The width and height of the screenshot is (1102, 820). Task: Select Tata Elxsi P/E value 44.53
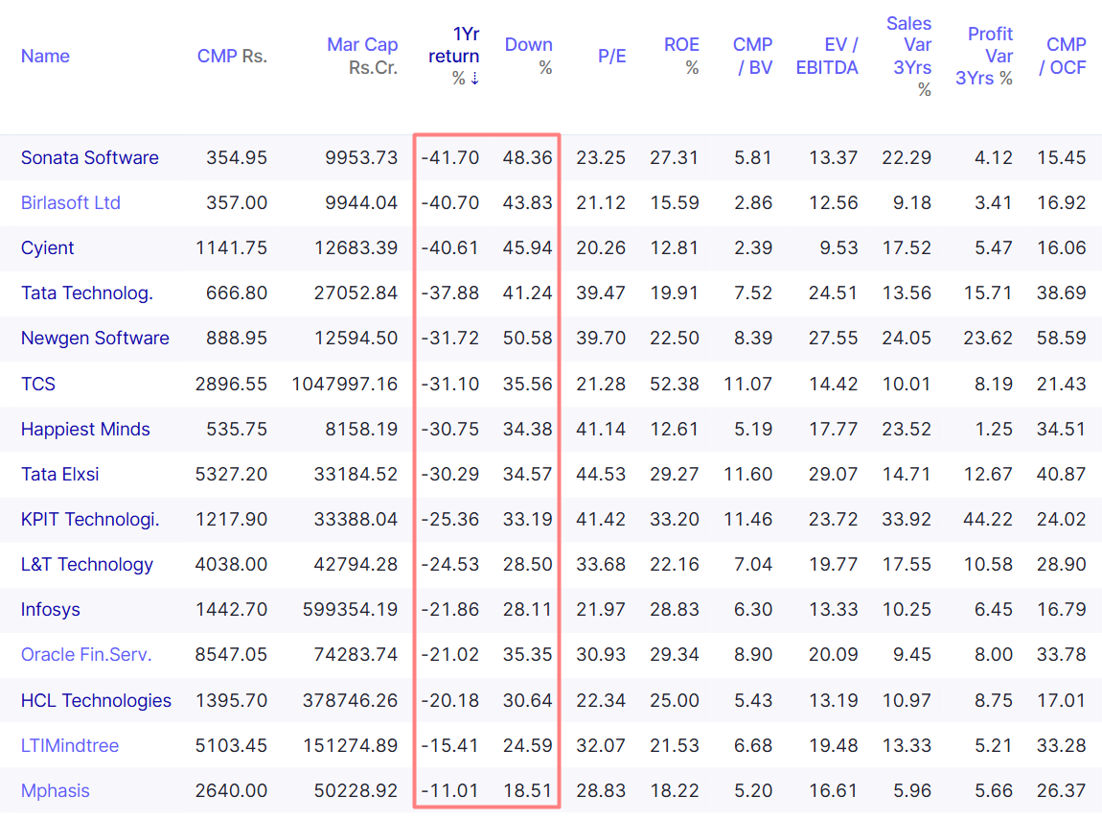pos(601,474)
